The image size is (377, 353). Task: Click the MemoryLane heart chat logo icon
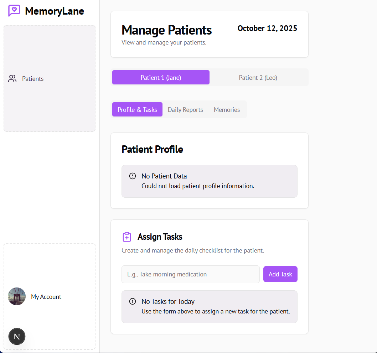point(14,11)
